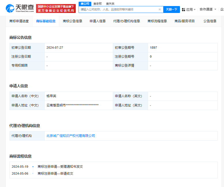This screenshot has height=187, width=224.
Task: Open the 北京诚广信知识产权代理有限公司 link
Action: coord(71,136)
